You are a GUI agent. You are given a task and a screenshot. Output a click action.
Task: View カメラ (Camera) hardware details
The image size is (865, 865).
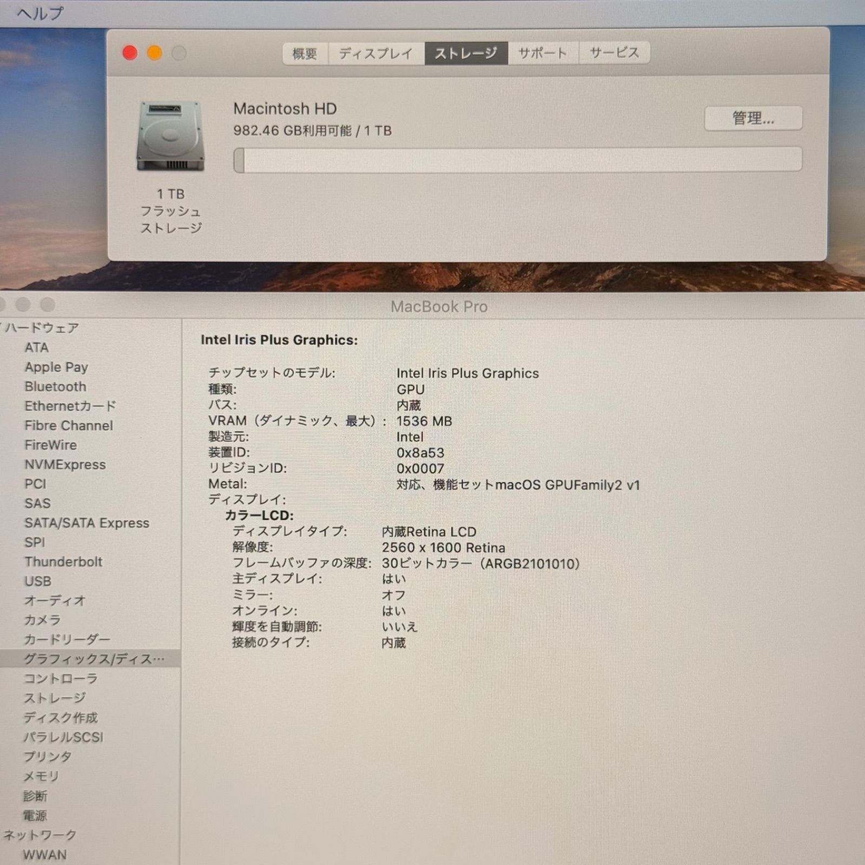click(x=42, y=620)
